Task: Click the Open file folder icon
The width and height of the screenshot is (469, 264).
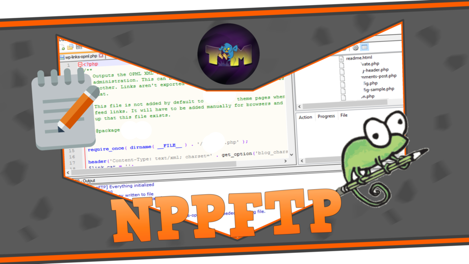Action: 70,47
